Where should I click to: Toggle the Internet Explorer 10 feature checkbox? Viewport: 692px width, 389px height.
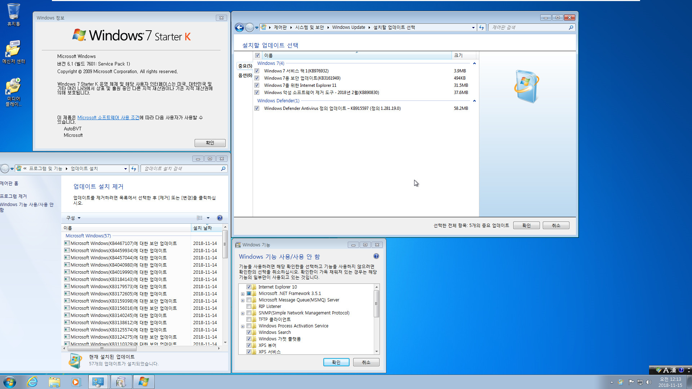(249, 287)
